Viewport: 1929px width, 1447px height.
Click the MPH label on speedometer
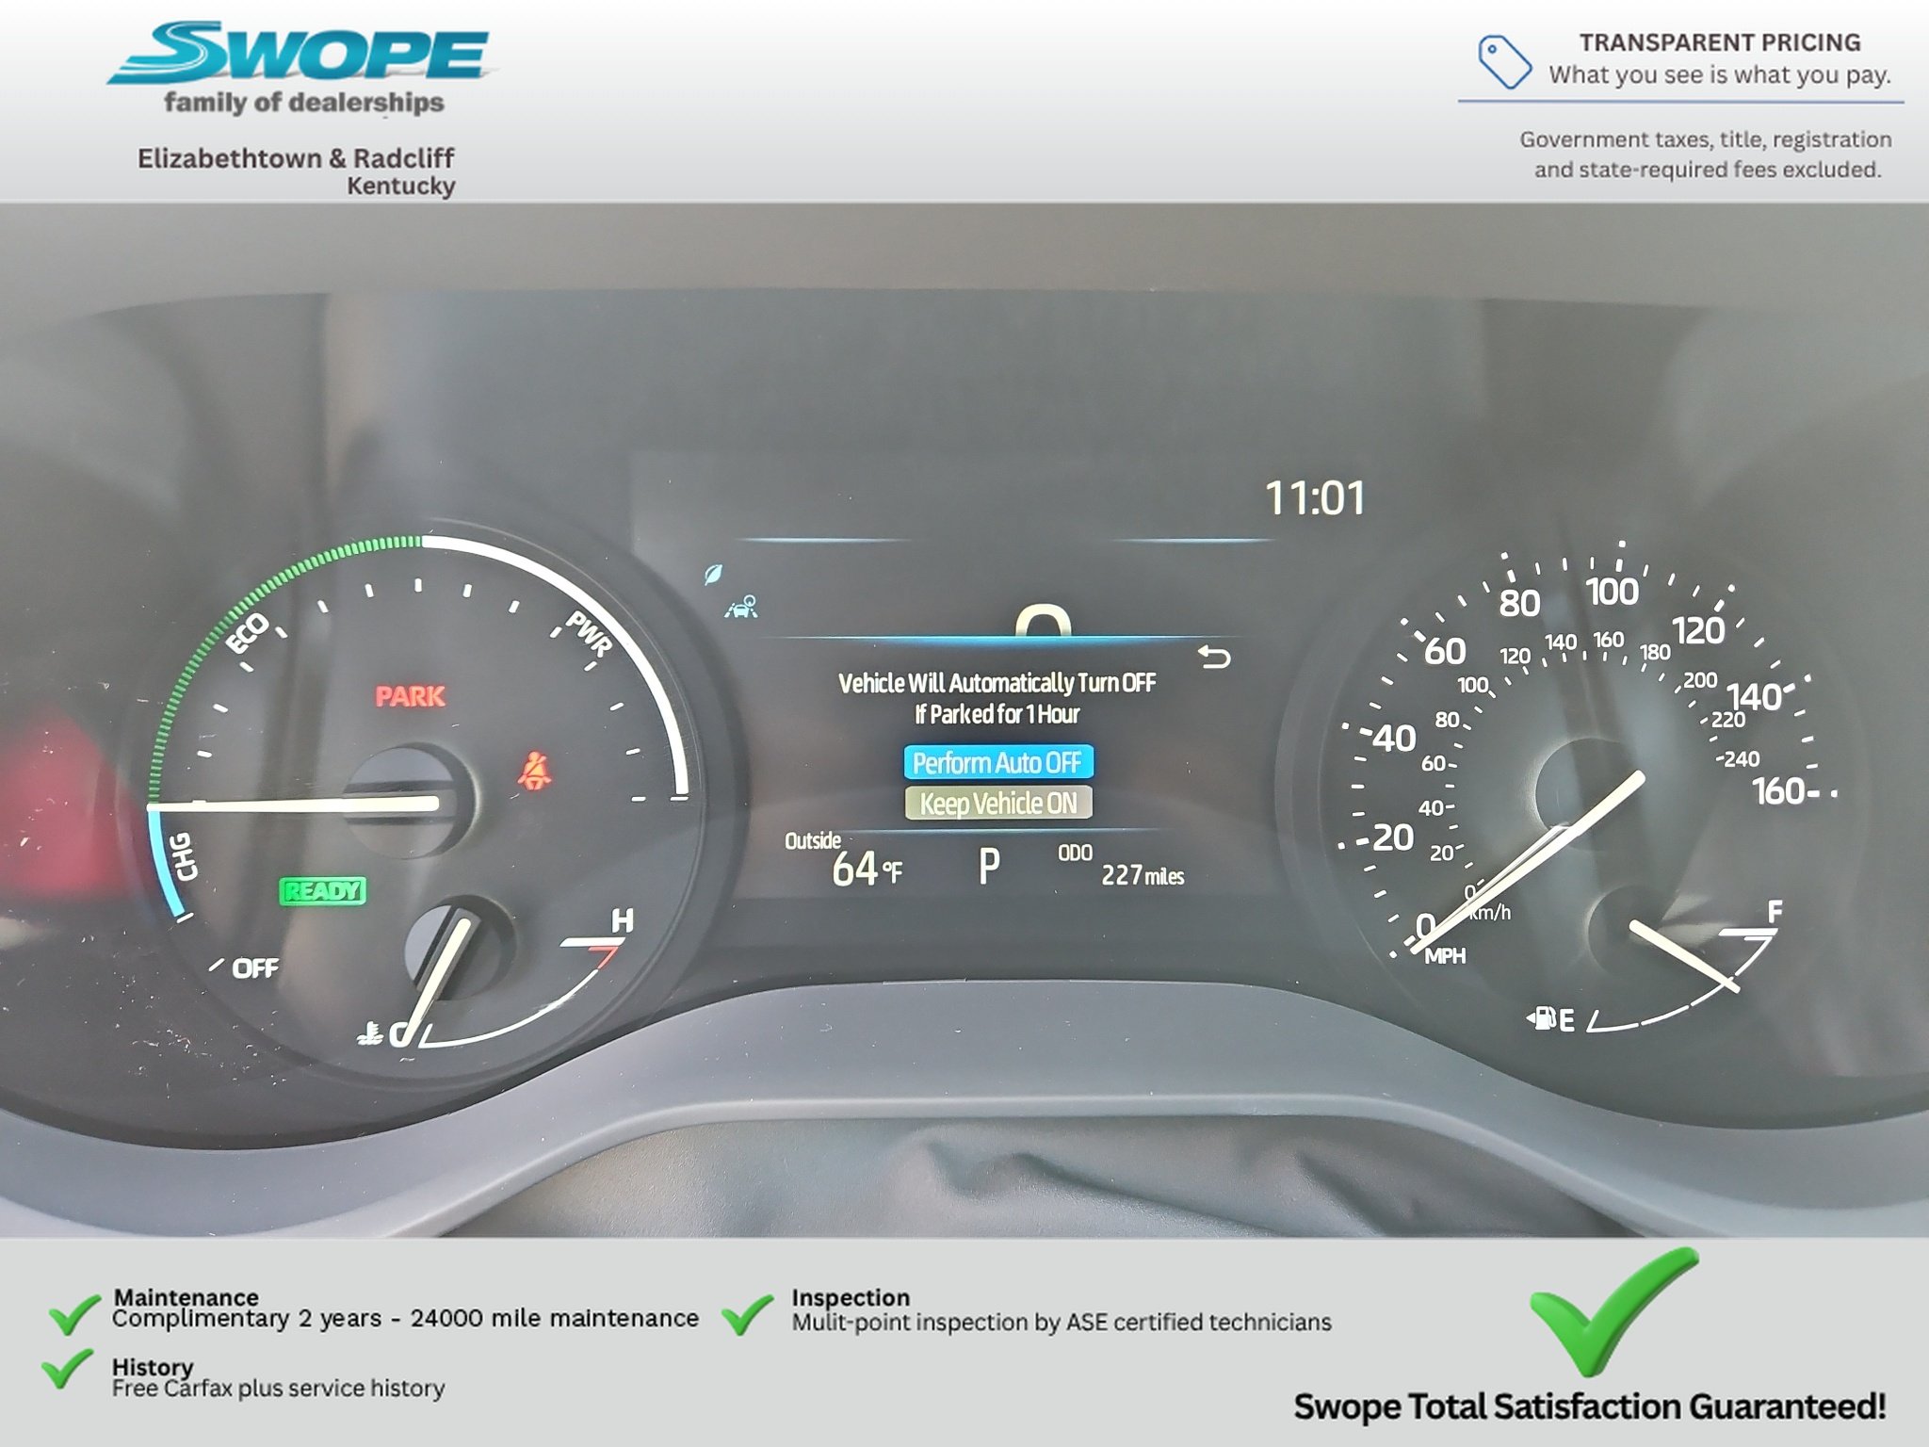point(1445,956)
